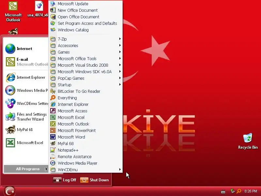
Task: Open the Recycle Bin desktop icon
Action: [x=248, y=138]
